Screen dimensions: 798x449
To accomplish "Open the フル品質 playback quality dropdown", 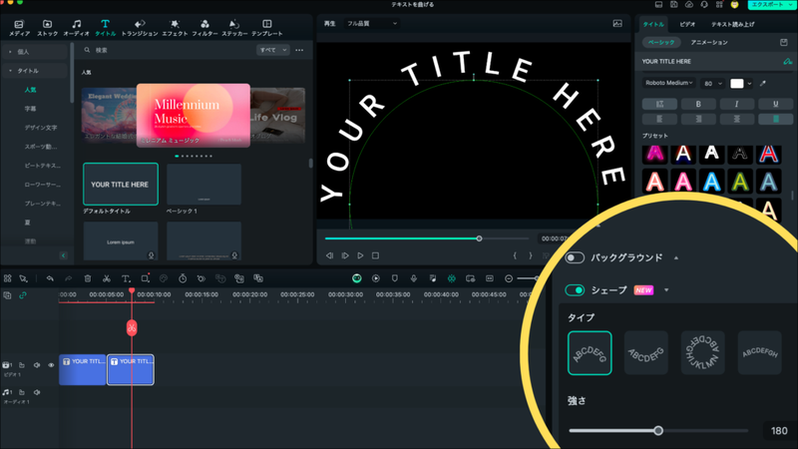I will coord(371,23).
